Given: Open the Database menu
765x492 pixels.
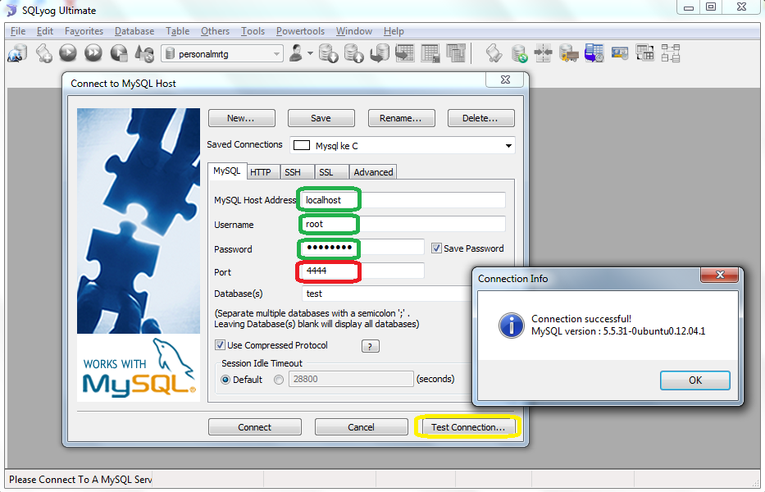Looking at the screenshot, I should tap(134, 31).
